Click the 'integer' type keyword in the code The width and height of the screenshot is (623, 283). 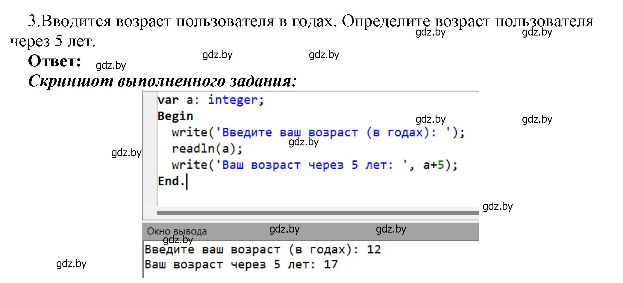(233, 100)
